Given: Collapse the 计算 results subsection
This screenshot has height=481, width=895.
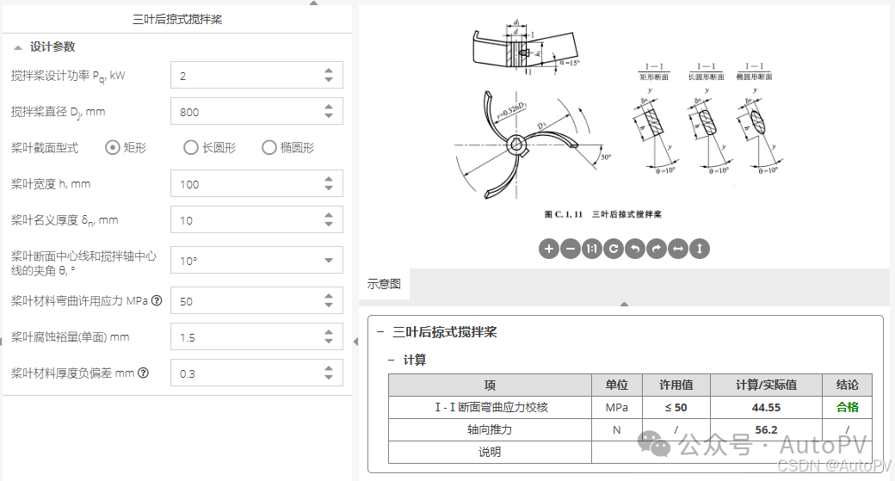Looking at the screenshot, I should click(x=391, y=360).
